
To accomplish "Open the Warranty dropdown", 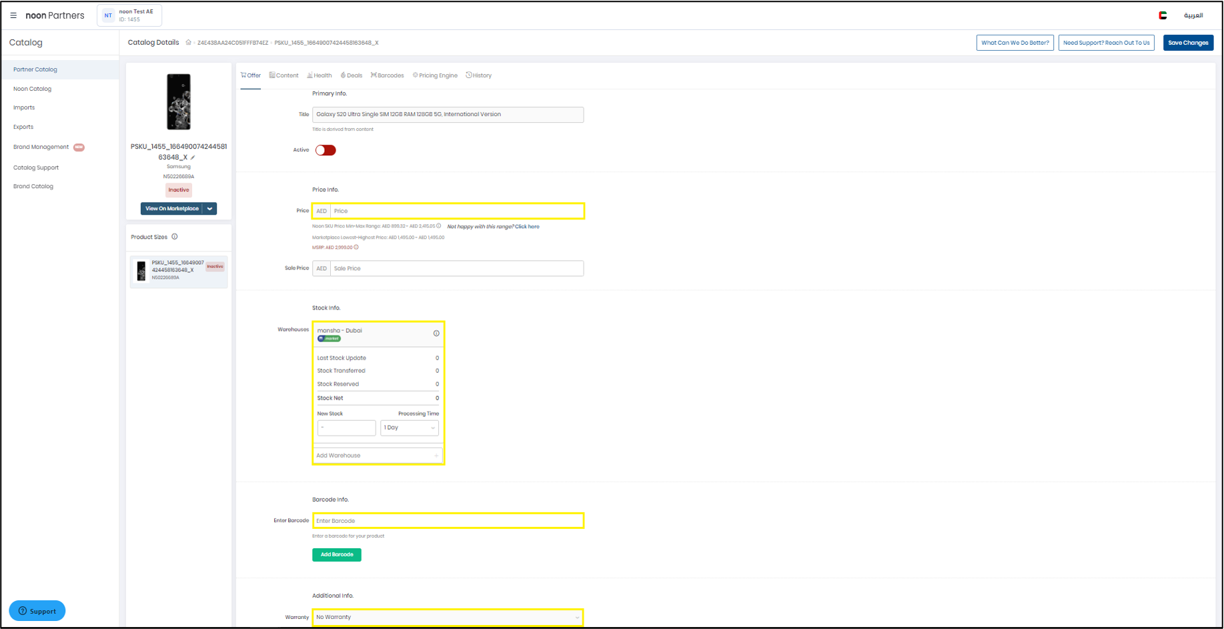I will click(448, 617).
